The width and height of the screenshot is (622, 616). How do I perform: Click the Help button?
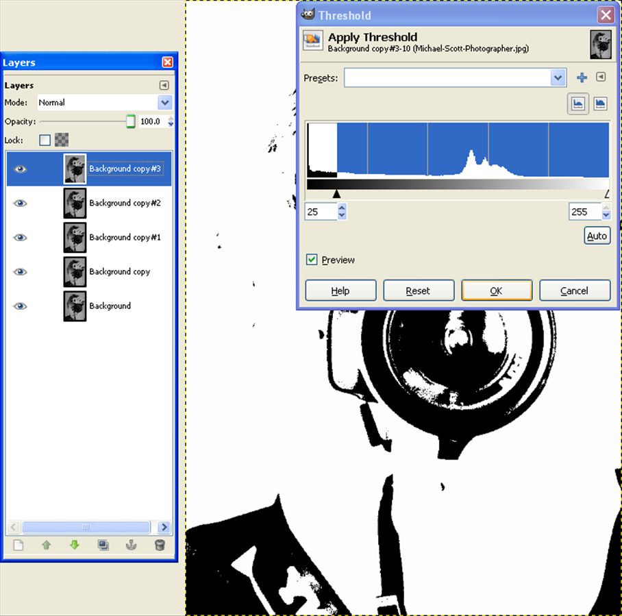point(340,291)
